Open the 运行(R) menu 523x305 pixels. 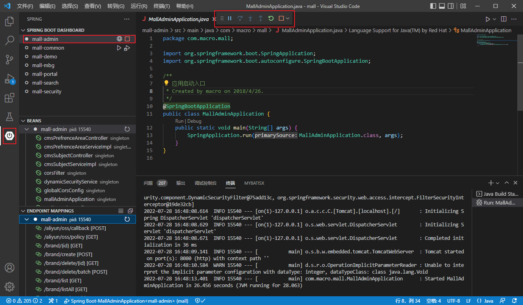pos(139,6)
